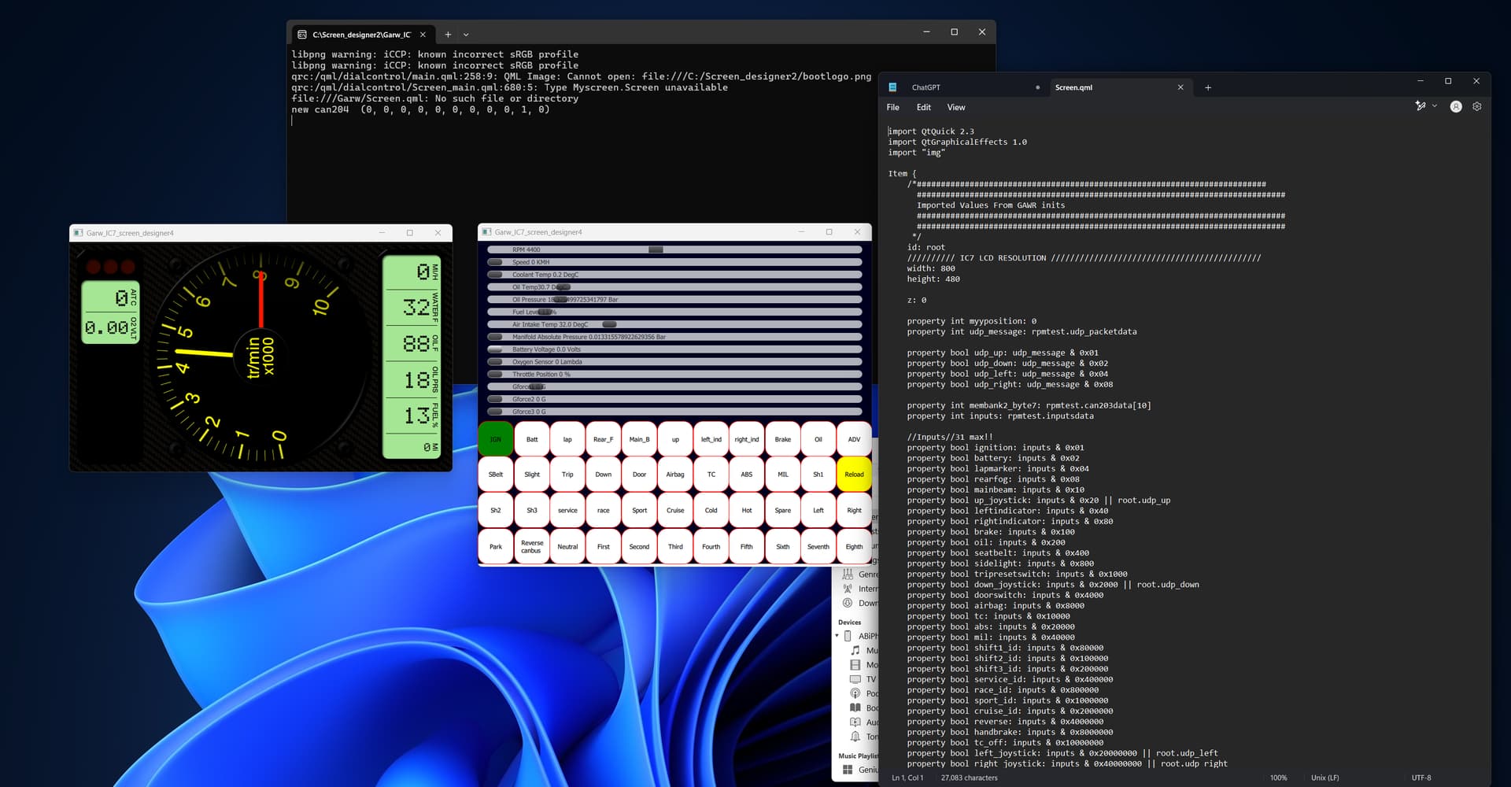Click Unix (LF) in Notepad status bar
The image size is (1511, 787).
(x=1324, y=778)
